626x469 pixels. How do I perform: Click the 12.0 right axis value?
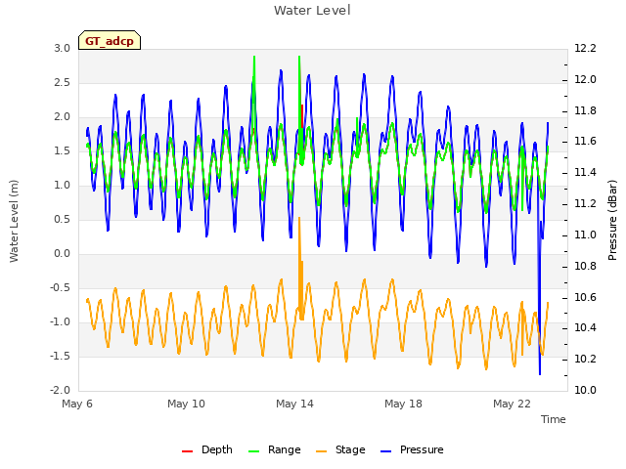click(585, 79)
